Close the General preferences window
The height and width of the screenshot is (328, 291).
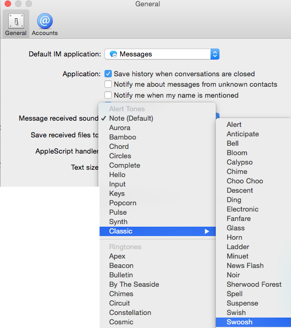8,4
